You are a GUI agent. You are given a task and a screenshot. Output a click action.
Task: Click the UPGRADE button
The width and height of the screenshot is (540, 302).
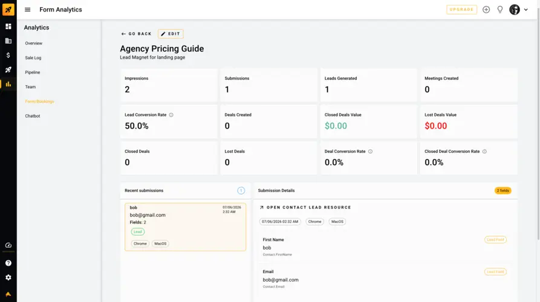(x=461, y=10)
